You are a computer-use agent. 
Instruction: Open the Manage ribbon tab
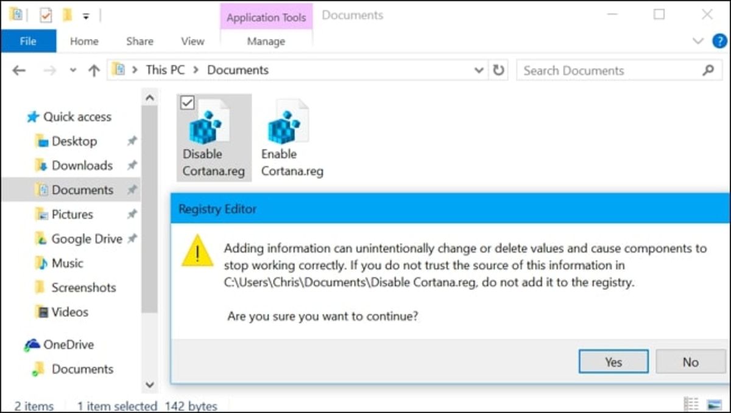(266, 41)
